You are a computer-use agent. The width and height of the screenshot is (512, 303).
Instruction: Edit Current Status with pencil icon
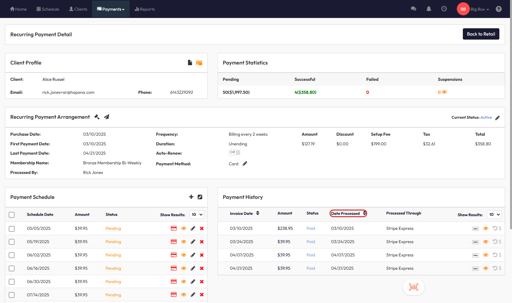tap(497, 118)
